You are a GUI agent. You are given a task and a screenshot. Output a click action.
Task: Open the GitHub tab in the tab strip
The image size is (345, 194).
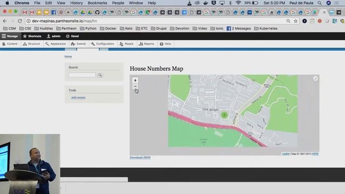coord(97,12)
